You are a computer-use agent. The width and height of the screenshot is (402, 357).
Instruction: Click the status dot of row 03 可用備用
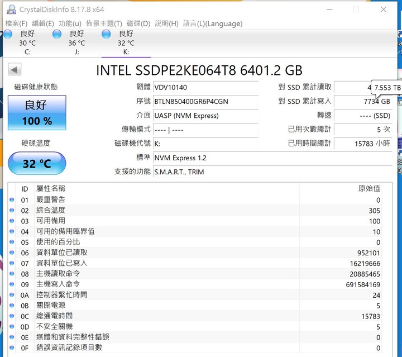12,221
